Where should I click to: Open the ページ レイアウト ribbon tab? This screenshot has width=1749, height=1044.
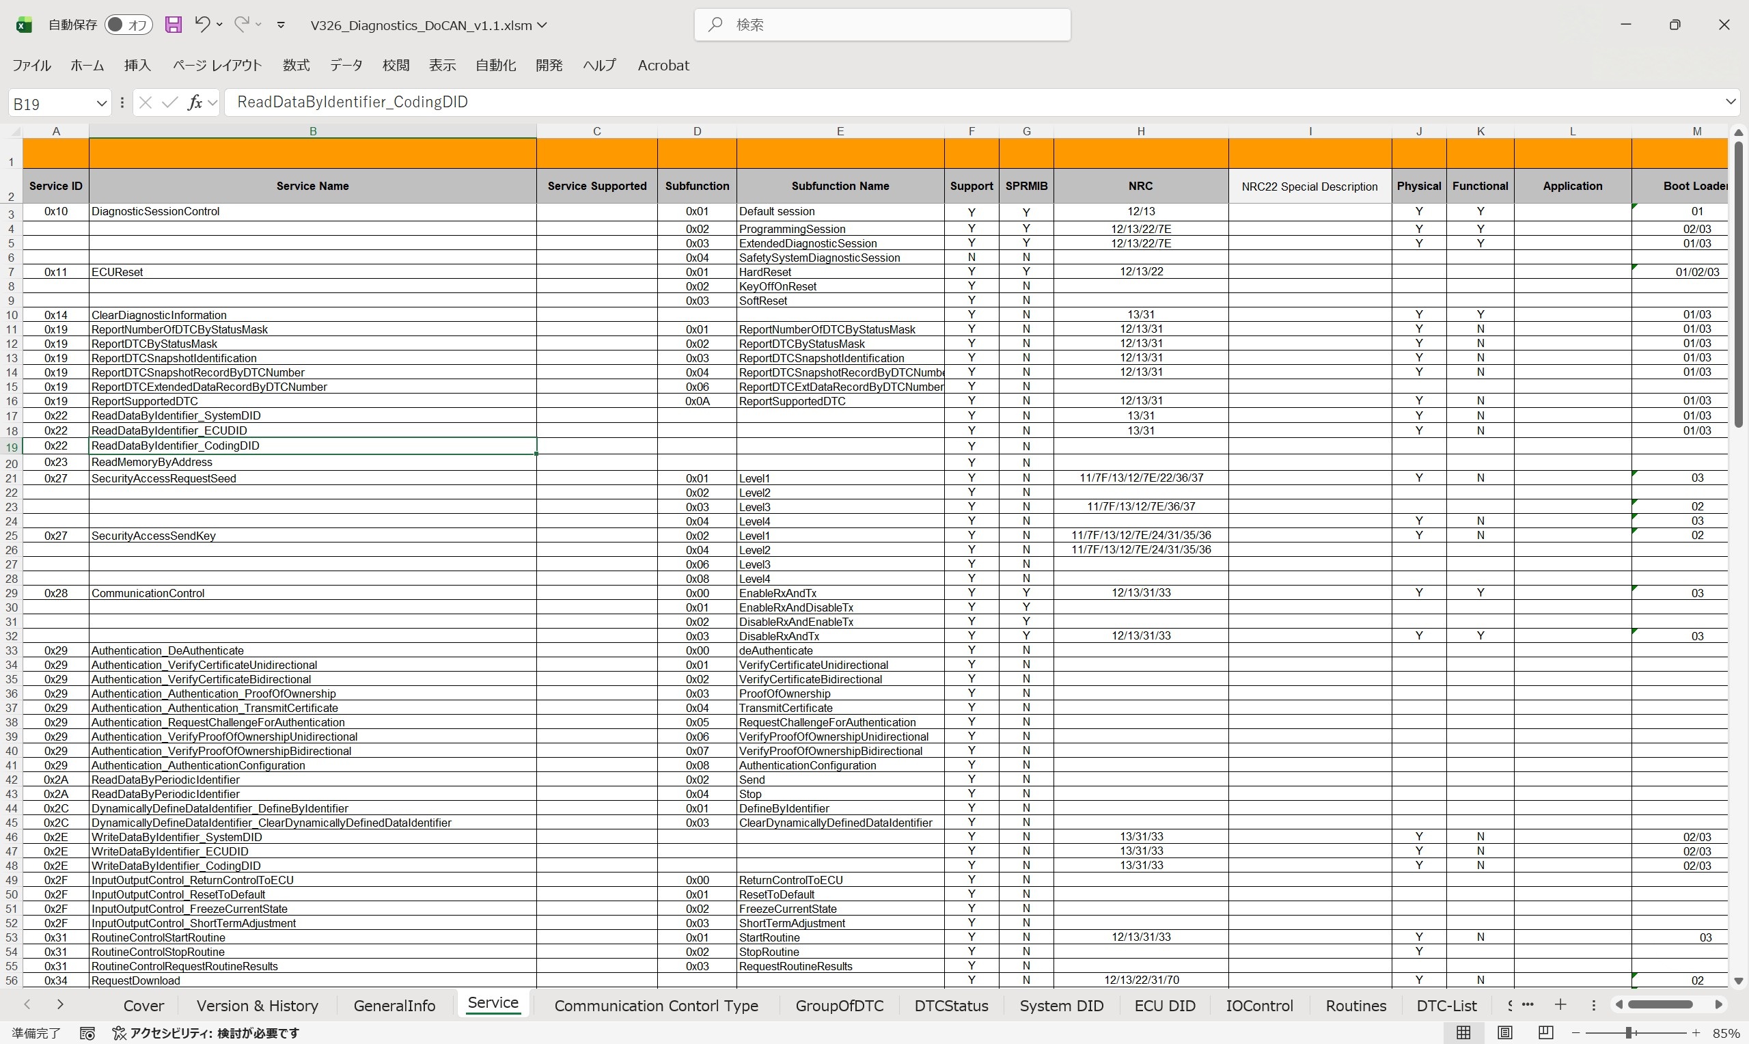click(x=217, y=66)
